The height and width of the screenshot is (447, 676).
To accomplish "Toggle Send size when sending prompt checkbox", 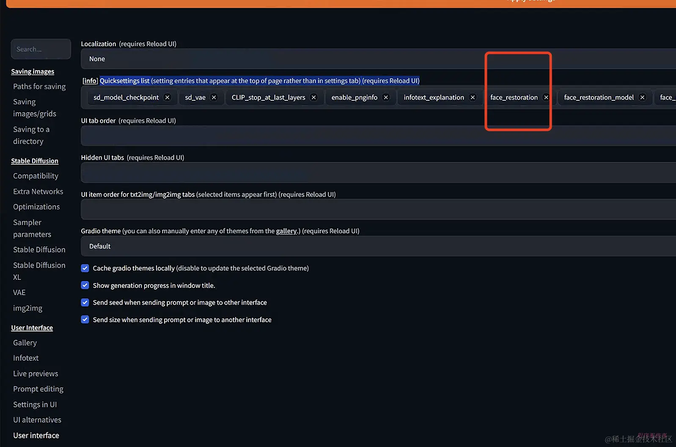I will pyautogui.click(x=85, y=320).
